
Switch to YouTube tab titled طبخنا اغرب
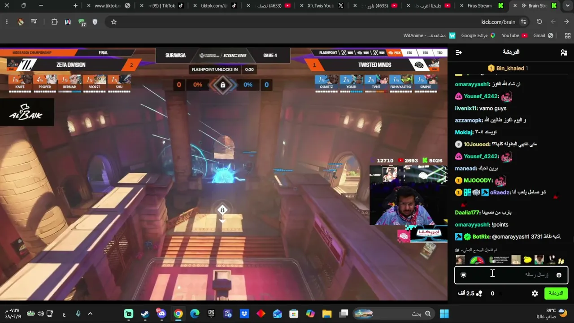coord(429,5)
